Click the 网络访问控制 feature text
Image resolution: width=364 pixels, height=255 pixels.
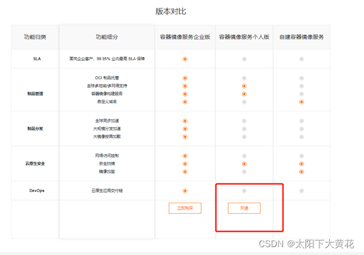click(107, 155)
